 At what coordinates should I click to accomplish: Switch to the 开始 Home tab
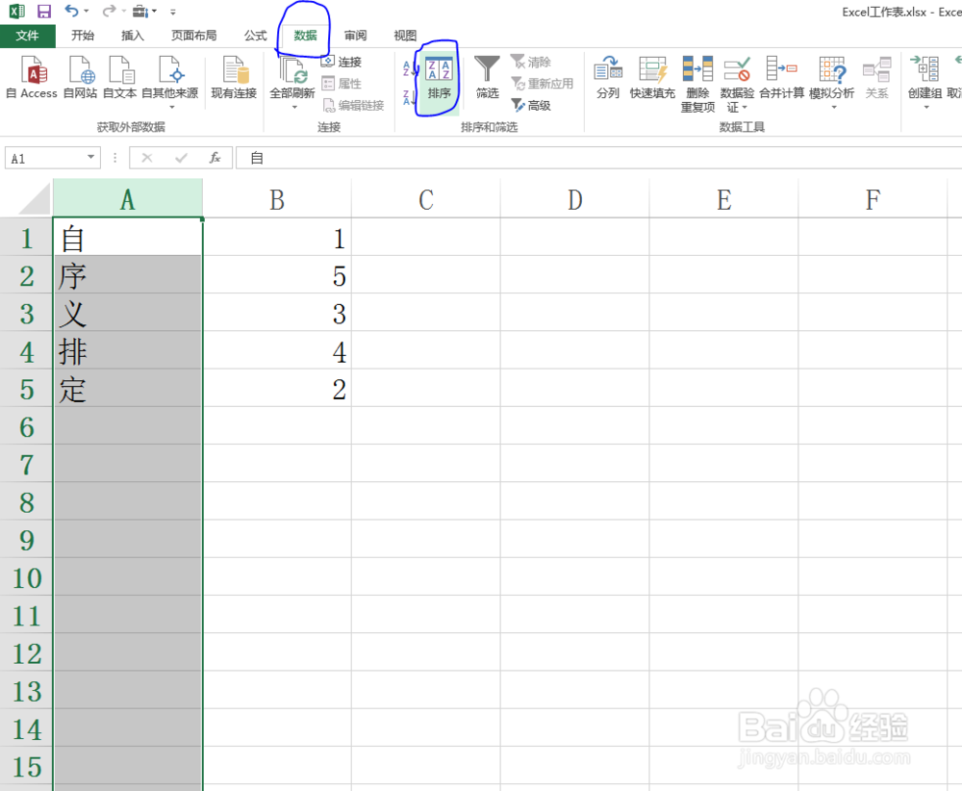pyautogui.click(x=83, y=36)
